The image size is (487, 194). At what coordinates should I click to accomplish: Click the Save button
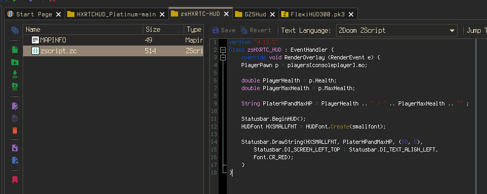224,30
